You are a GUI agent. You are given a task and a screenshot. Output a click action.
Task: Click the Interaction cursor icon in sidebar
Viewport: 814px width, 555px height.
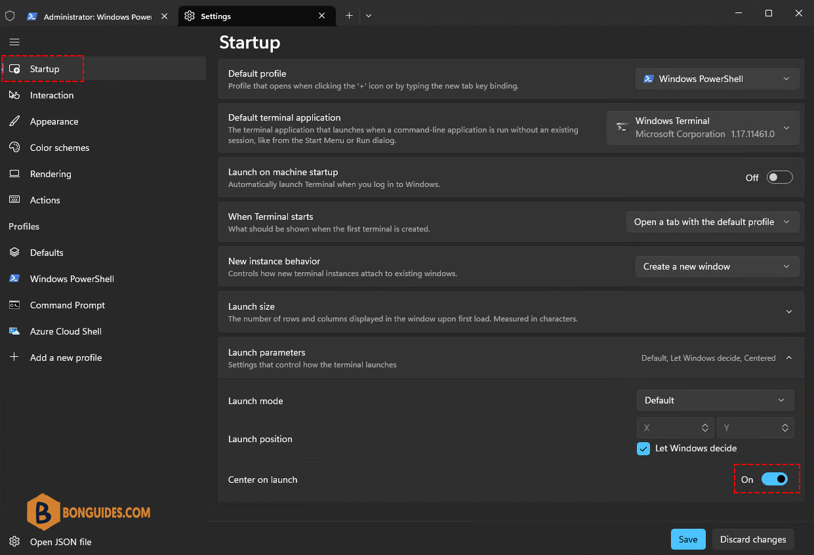coord(14,95)
